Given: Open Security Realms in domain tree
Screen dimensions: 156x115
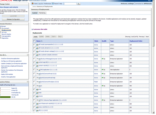Looking at the screenshot, I should point(6,34).
